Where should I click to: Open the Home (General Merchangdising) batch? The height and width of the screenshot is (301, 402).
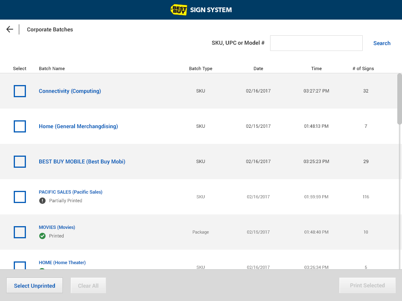click(x=78, y=127)
